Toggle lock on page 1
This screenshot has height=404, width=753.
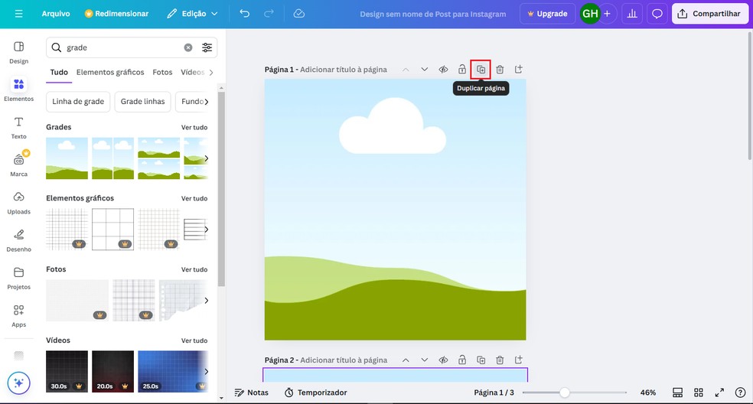coord(462,70)
